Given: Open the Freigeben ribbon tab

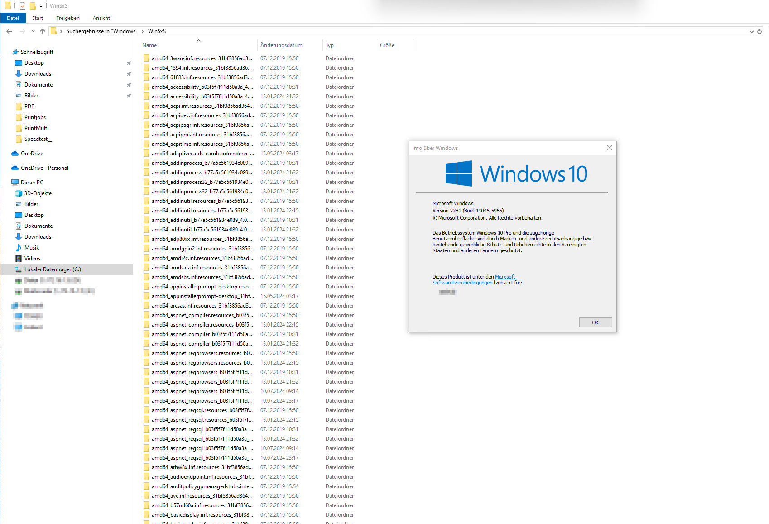Looking at the screenshot, I should tap(68, 18).
